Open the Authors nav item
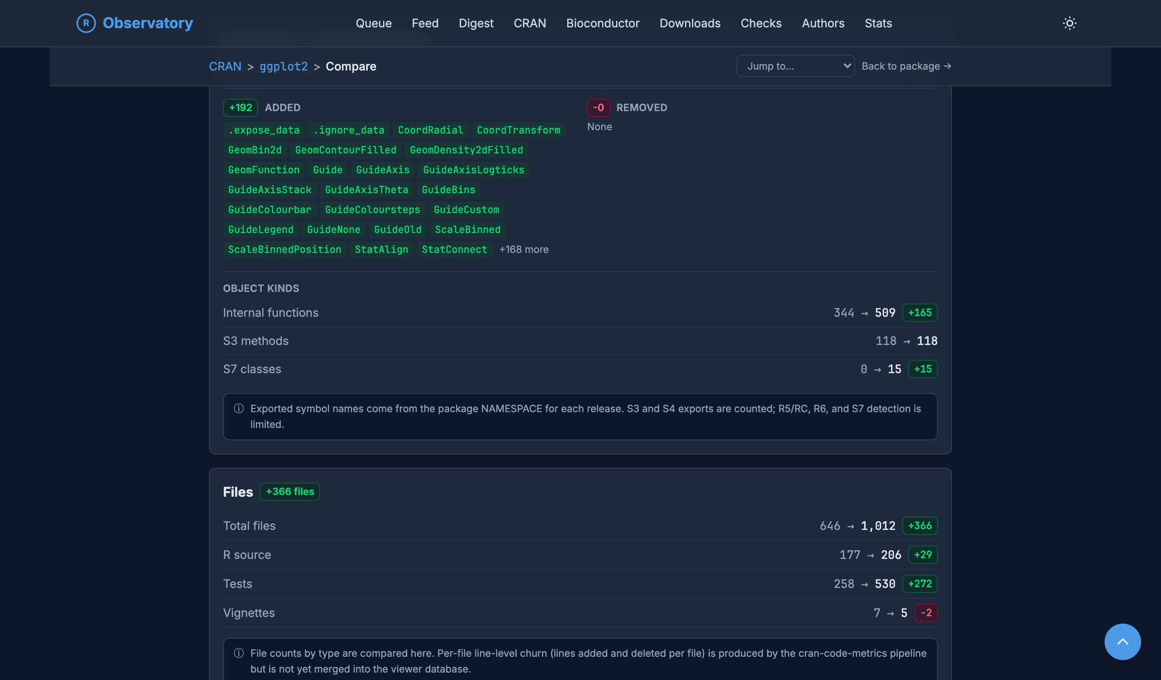Viewport: 1161px width, 680px height. (x=823, y=23)
